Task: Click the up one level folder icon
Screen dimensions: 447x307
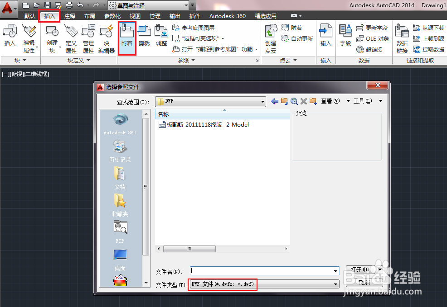Action: [x=284, y=101]
